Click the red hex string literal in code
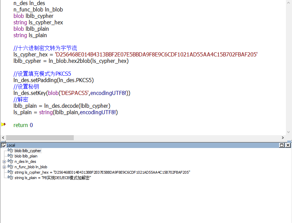This screenshot has width=292, height=223. [x=156, y=54]
